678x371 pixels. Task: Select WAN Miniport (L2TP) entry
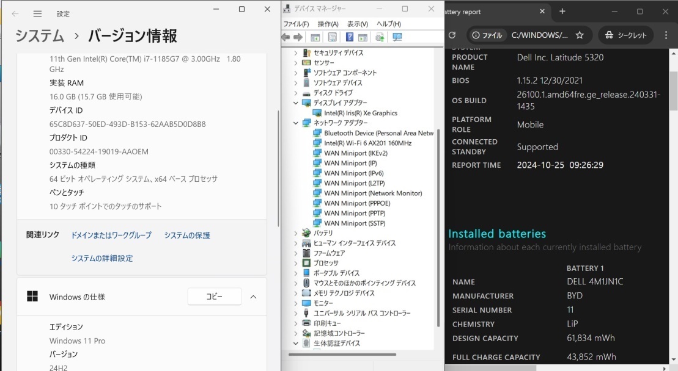pos(355,183)
